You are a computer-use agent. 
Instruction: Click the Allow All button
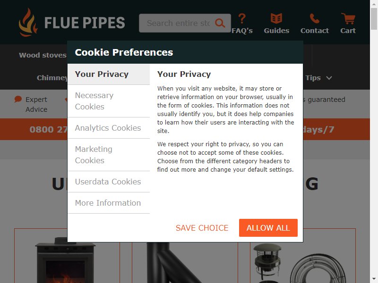[268, 228]
